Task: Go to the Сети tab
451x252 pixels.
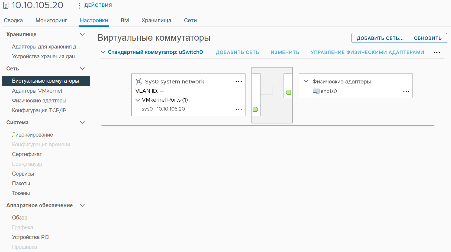Action: click(190, 20)
